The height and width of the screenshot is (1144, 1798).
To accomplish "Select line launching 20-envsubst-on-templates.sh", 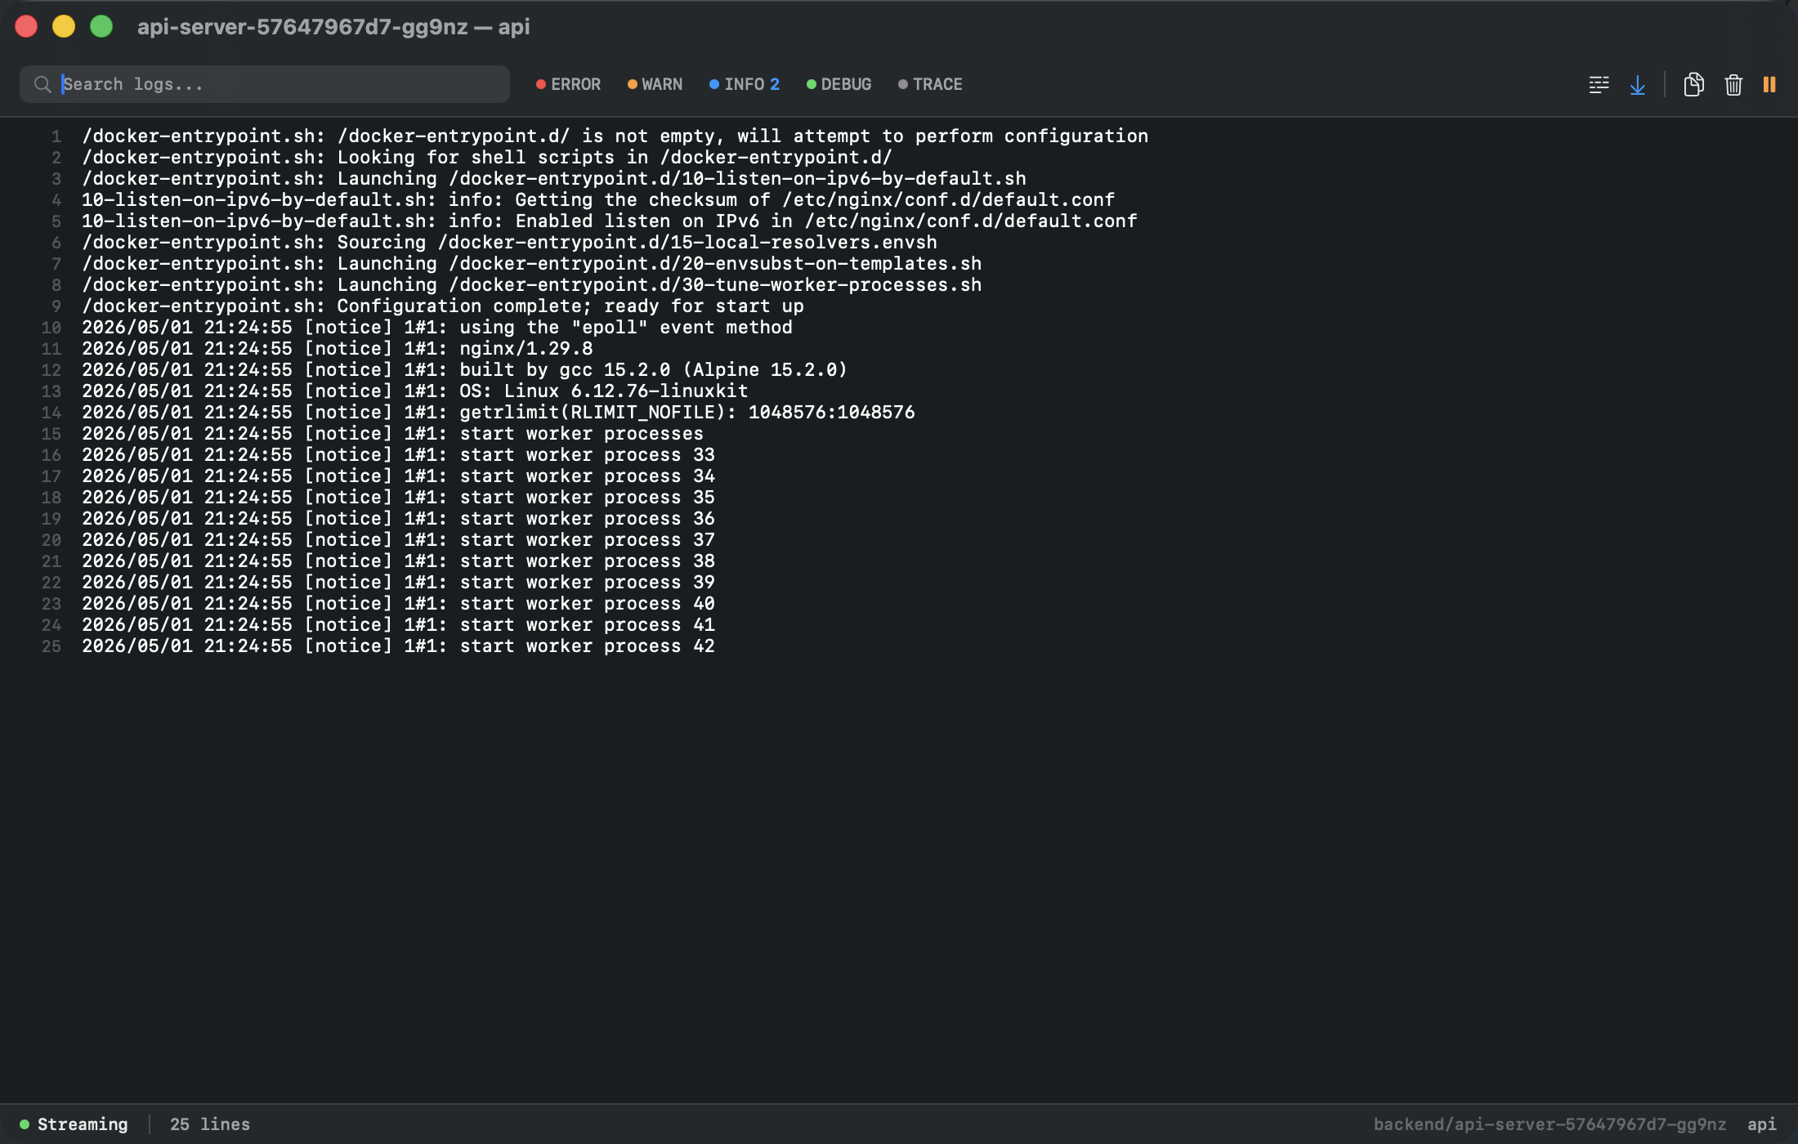I will point(531,263).
